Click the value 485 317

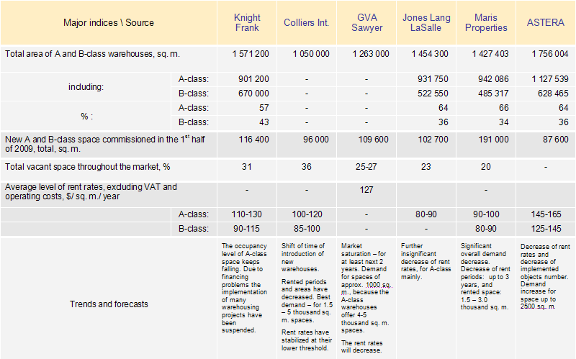tap(493, 94)
